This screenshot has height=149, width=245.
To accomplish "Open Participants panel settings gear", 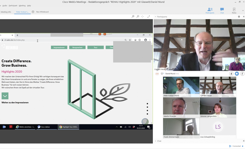I will [239, 17].
